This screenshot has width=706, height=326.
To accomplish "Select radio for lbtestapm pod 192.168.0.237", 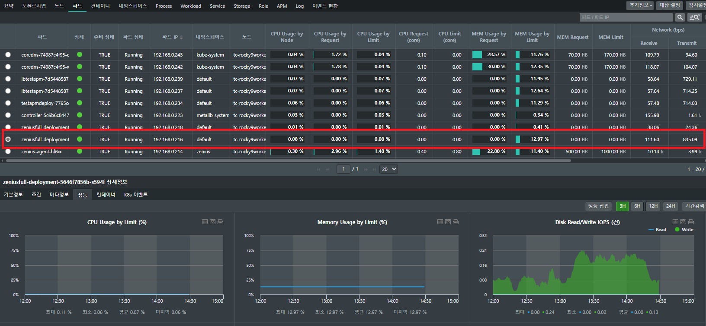I will click(x=8, y=91).
